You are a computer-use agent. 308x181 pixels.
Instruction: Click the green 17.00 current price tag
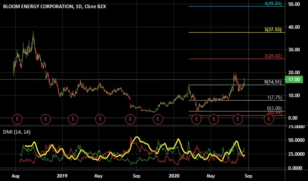point(294,80)
